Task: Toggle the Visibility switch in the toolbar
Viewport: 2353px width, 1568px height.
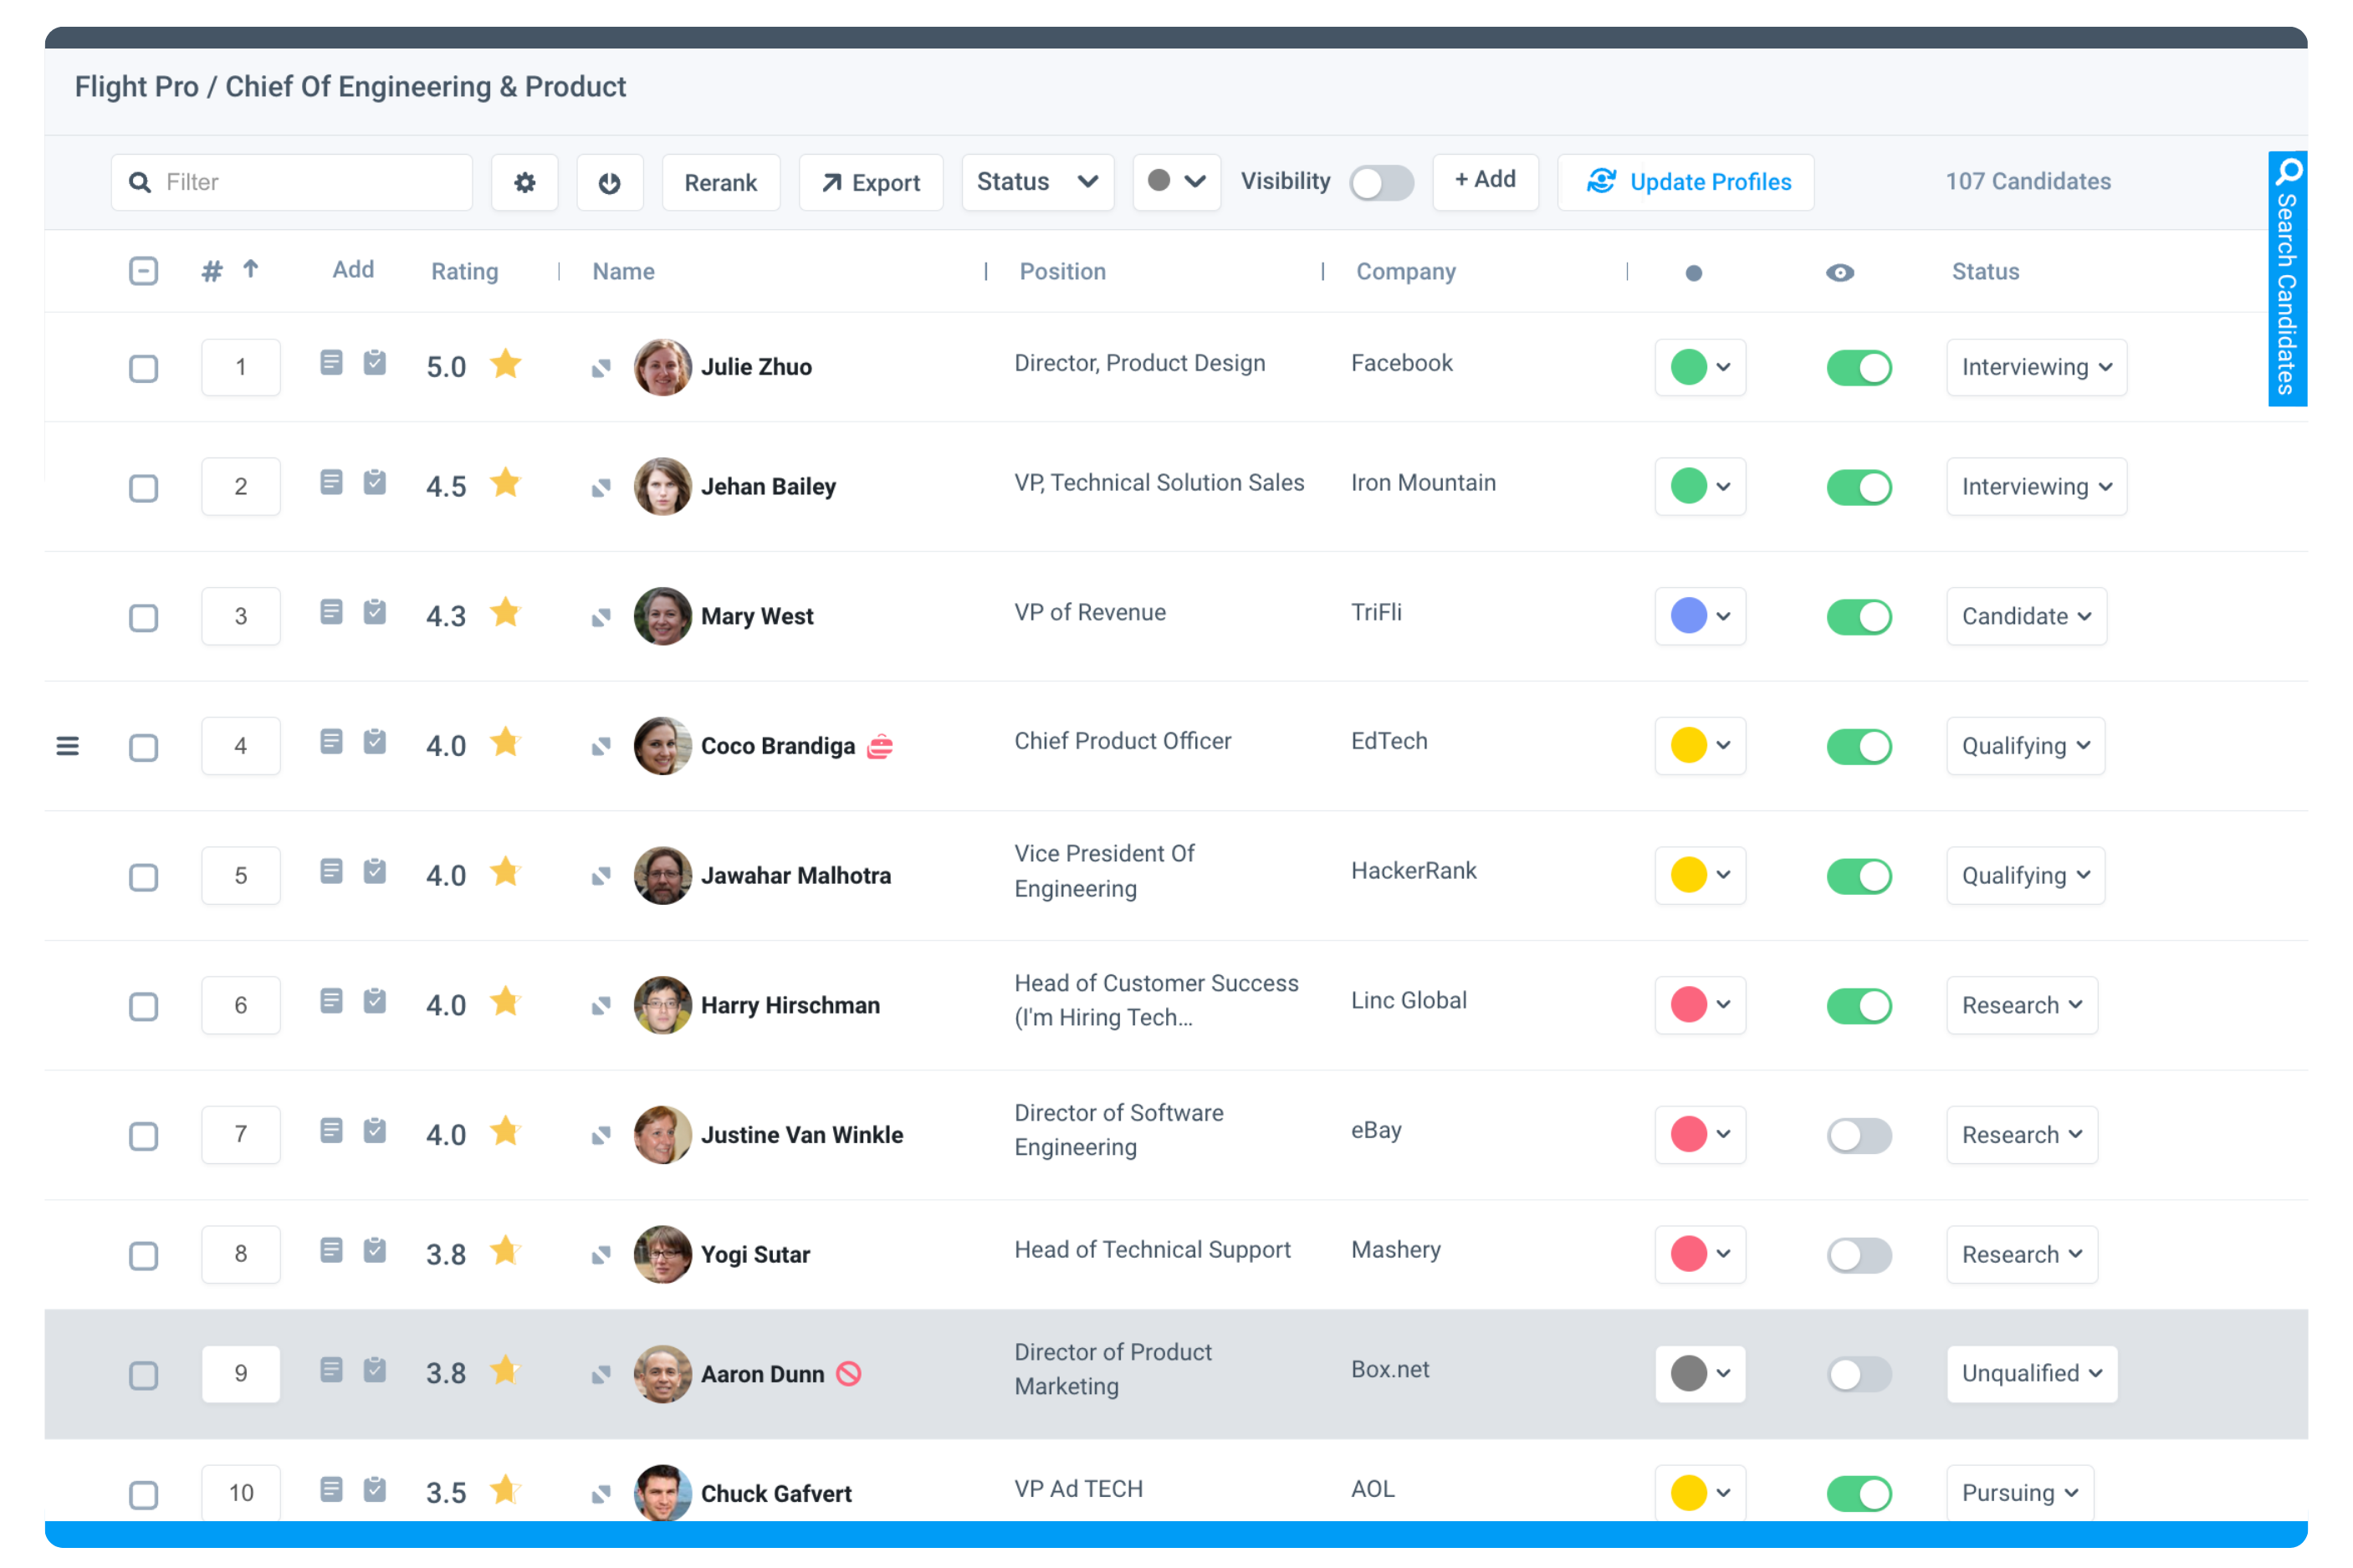Action: pos(1382,182)
